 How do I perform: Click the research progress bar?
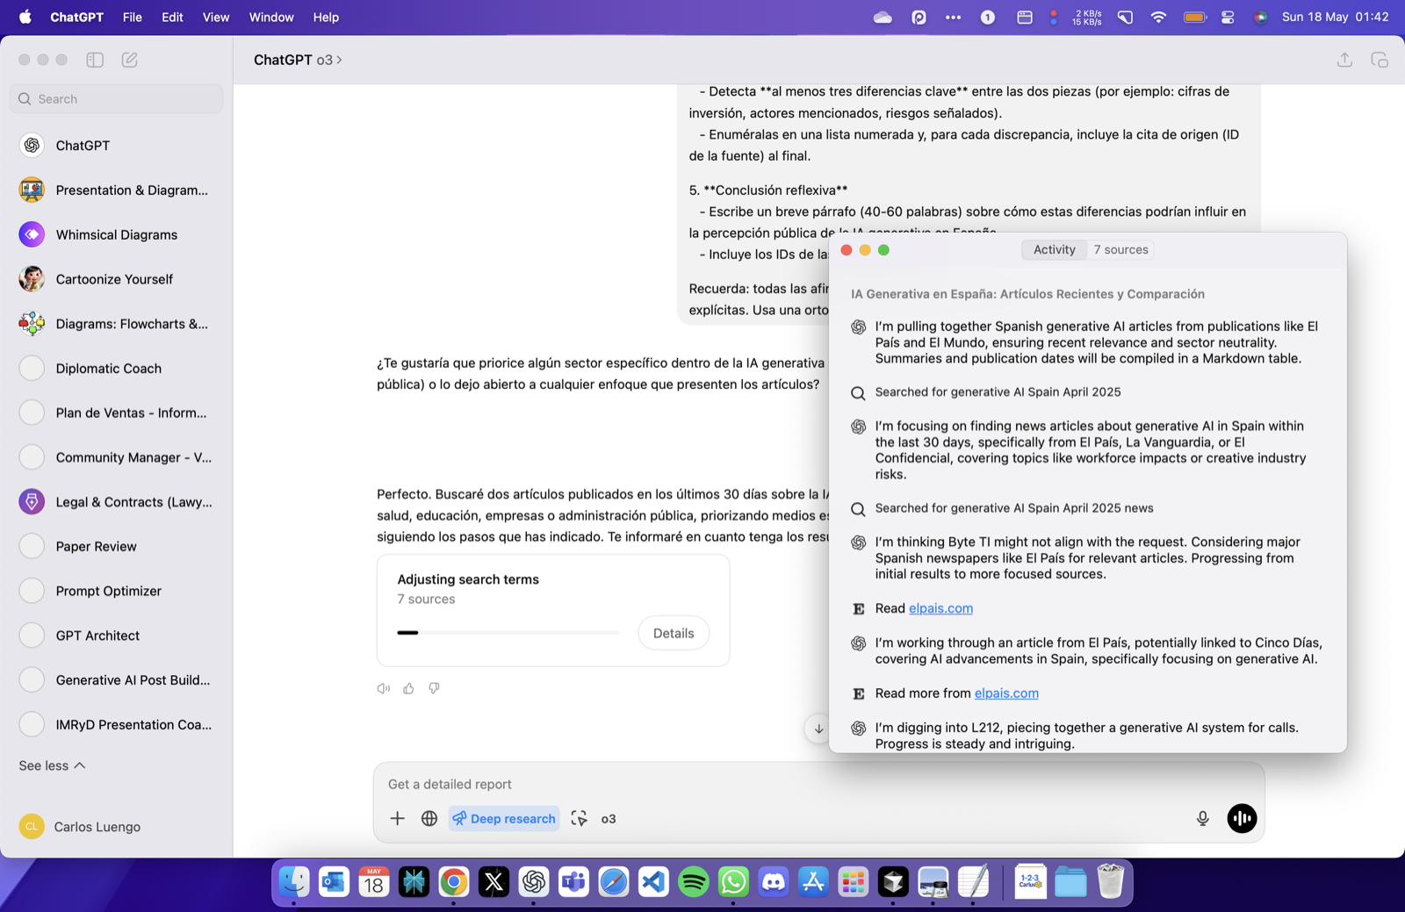[508, 632]
